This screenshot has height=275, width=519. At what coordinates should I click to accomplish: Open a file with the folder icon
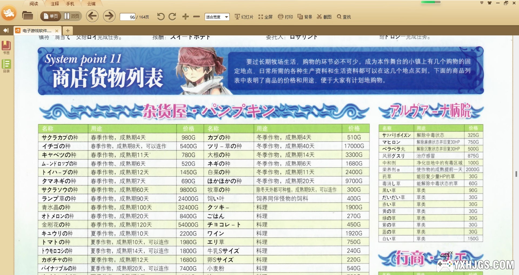(x=27, y=16)
